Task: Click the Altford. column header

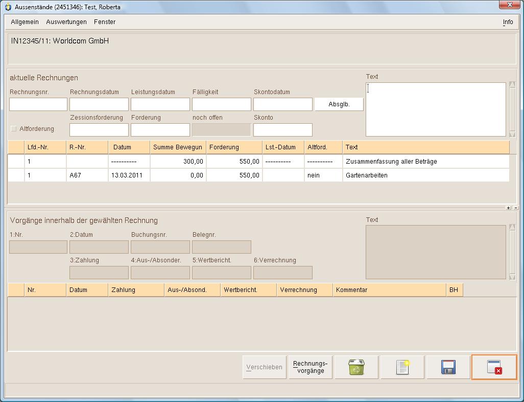Action: click(x=323, y=147)
